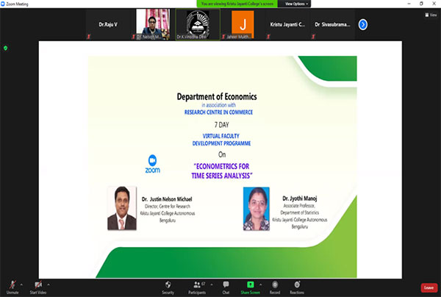This screenshot has height=297, width=441.
Task: Leave the meeting with red Leave button
Action: coord(429,287)
